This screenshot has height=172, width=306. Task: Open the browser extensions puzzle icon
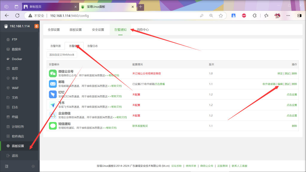click(x=255, y=16)
